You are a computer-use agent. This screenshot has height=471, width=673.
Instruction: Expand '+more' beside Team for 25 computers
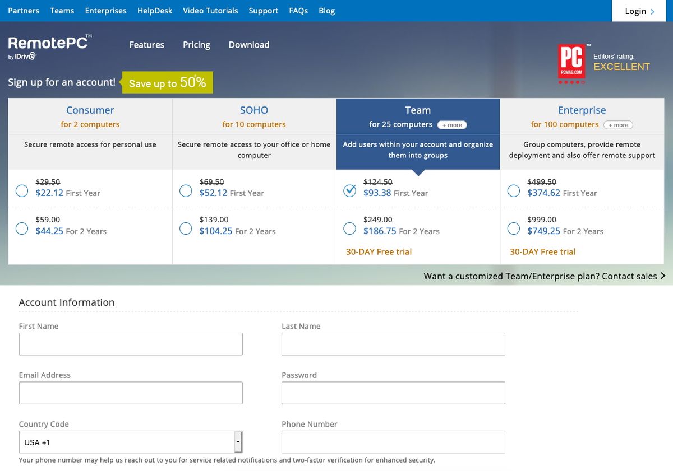click(x=452, y=124)
